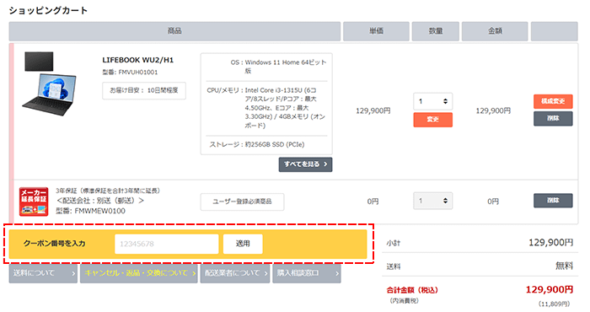The image size is (590, 312).
Task: Open the 配送業者について carrier info link
Action: tap(235, 273)
